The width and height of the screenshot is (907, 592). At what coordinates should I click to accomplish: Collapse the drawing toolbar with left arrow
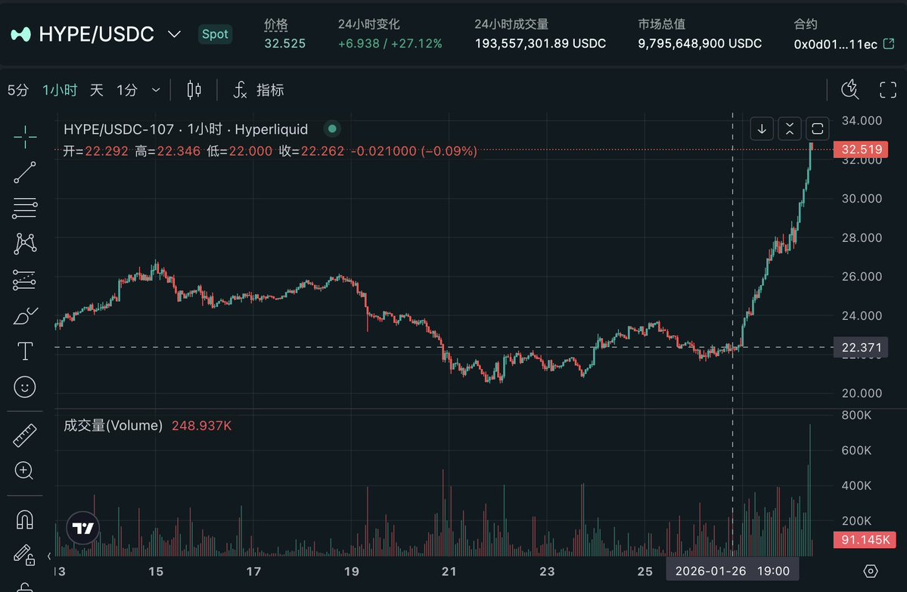pos(49,556)
